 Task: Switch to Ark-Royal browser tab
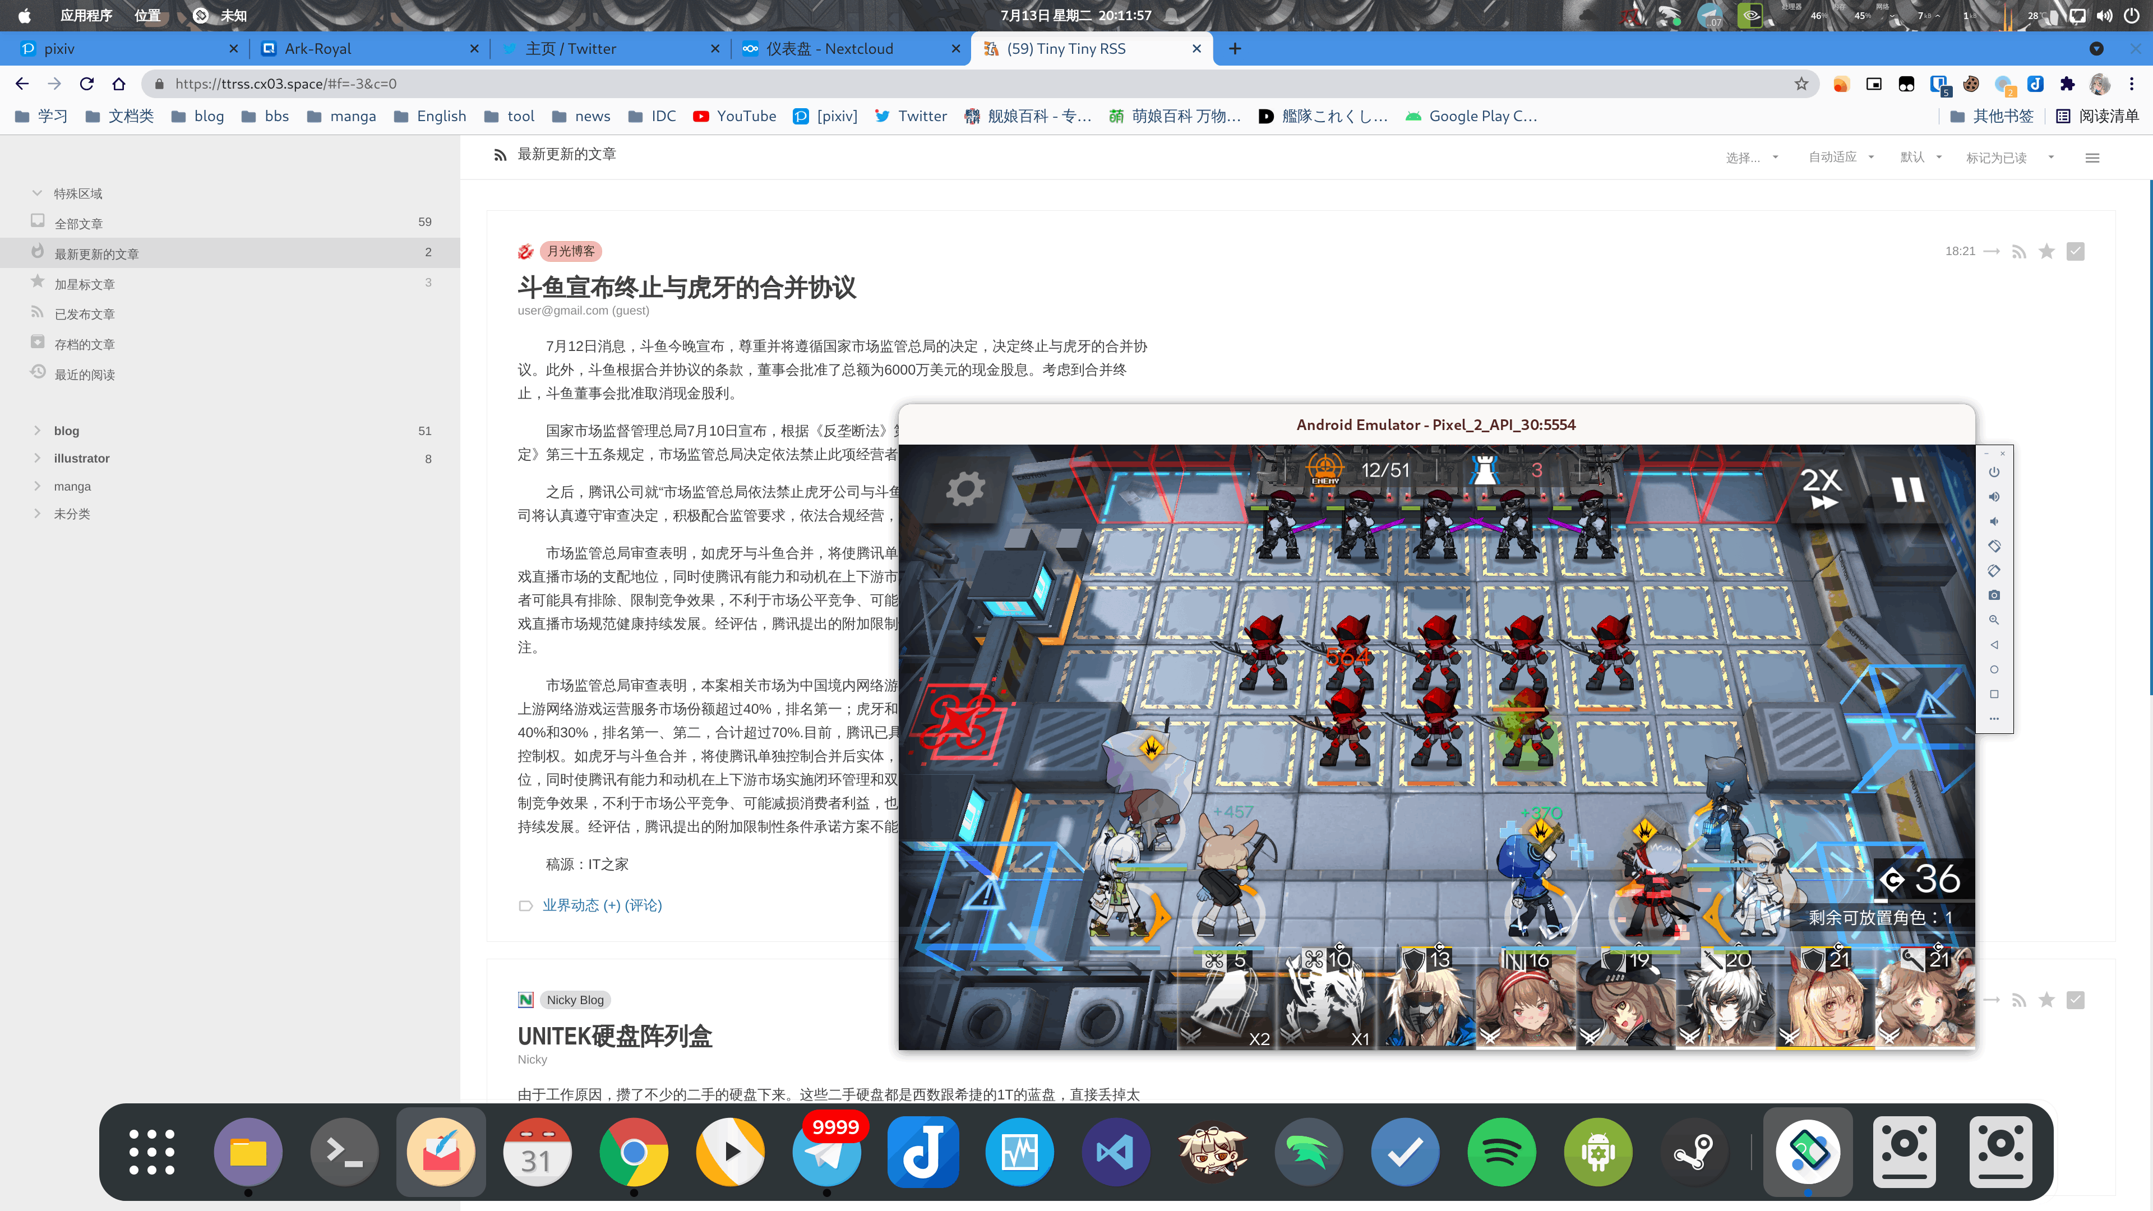click(370, 48)
